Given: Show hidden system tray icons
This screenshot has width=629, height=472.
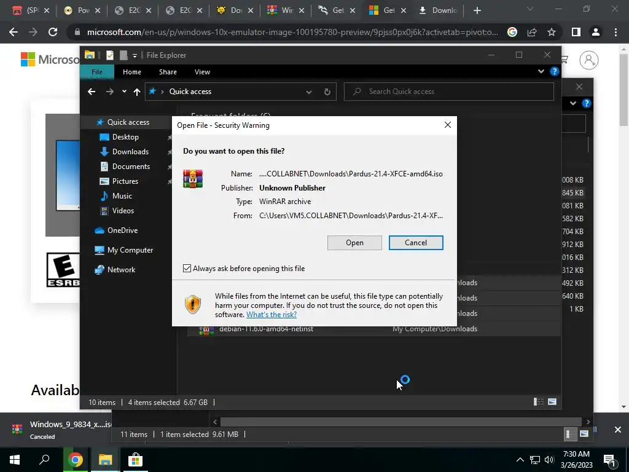Looking at the screenshot, I should [520, 460].
